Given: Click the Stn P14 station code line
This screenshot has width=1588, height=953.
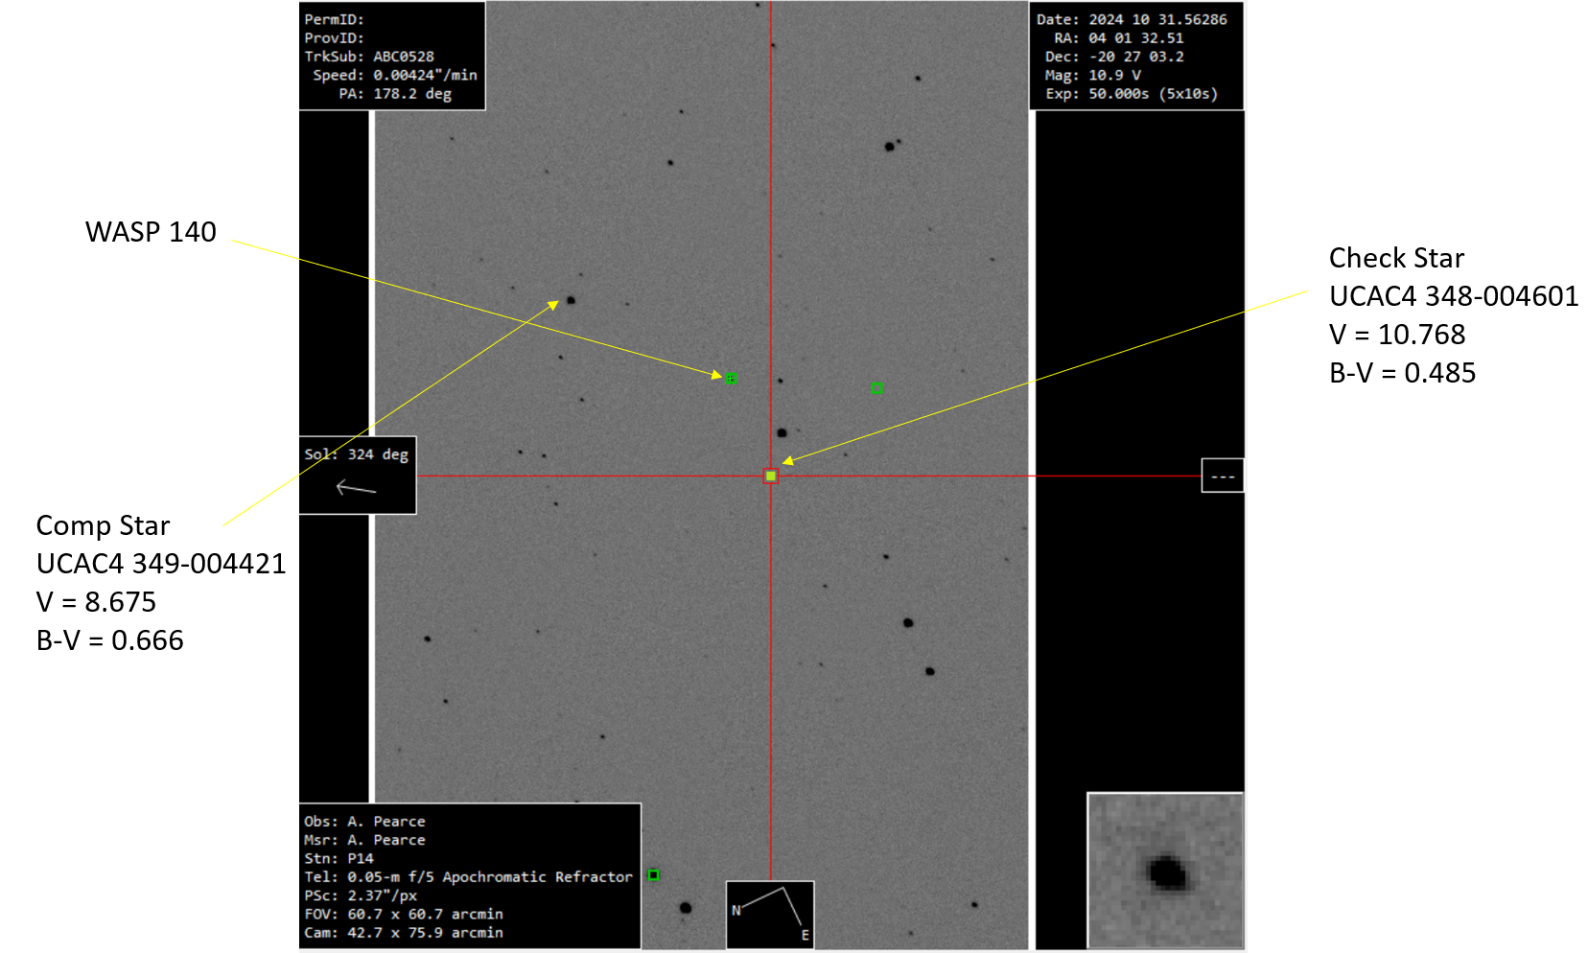Looking at the screenshot, I should (339, 858).
